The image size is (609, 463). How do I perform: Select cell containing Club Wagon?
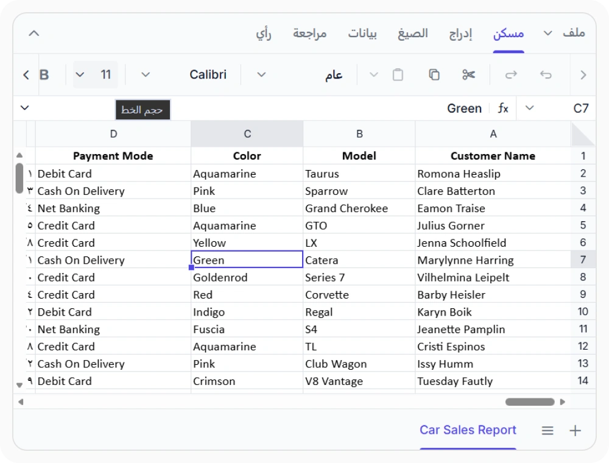tap(359, 364)
